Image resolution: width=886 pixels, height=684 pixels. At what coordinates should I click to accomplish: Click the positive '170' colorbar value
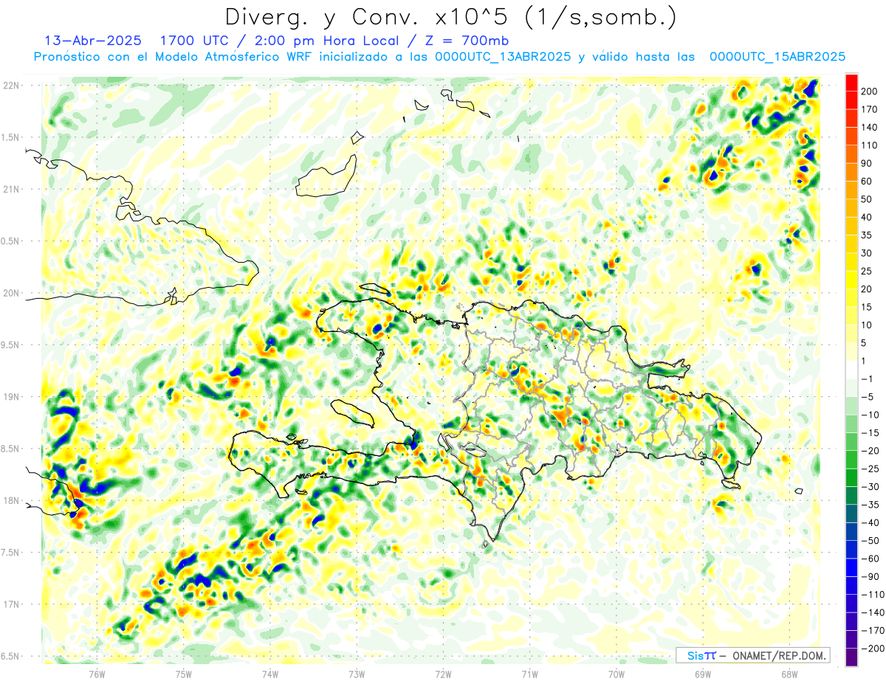(x=871, y=109)
